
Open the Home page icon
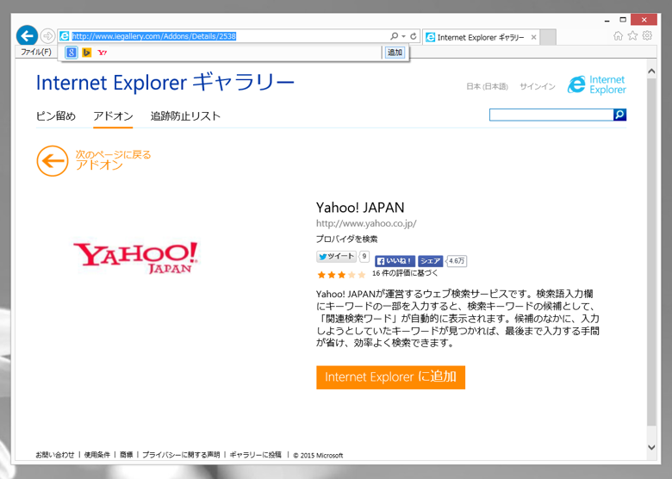[x=618, y=36]
